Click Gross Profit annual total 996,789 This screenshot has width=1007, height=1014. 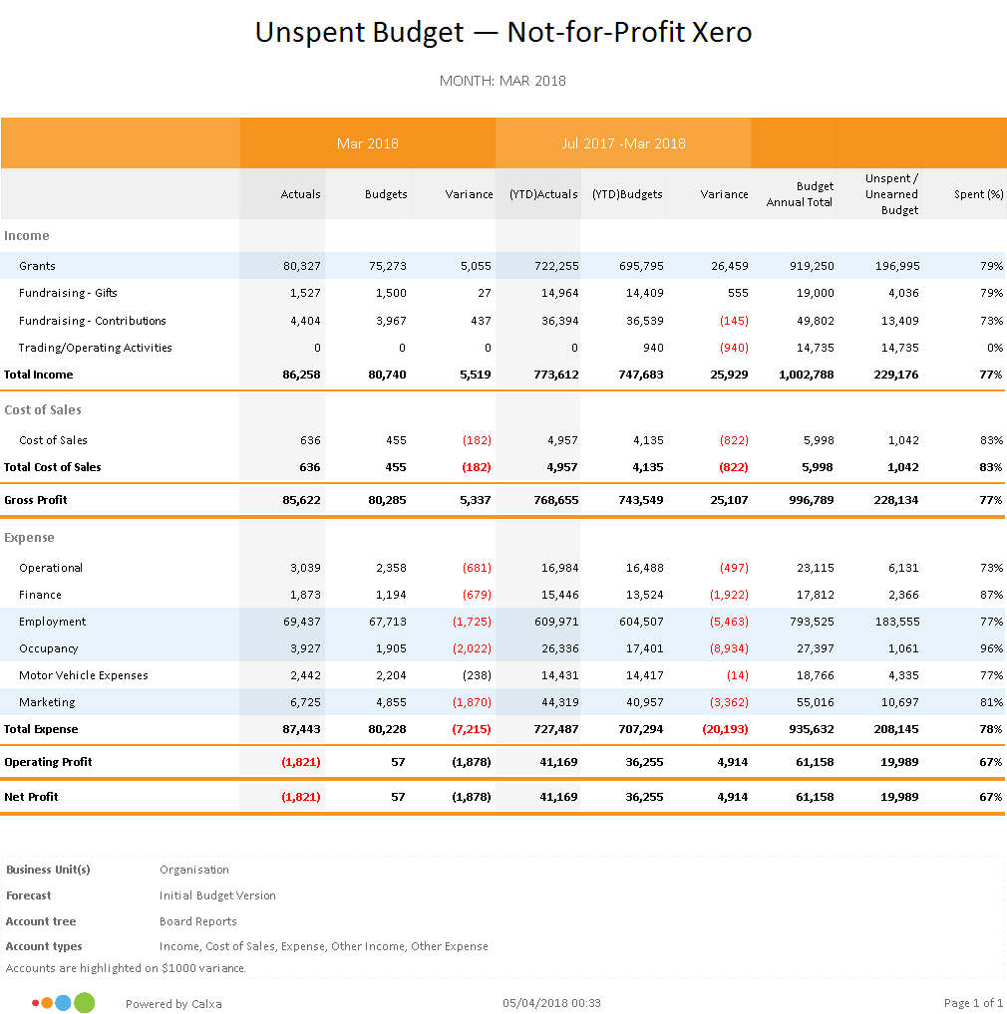811,500
